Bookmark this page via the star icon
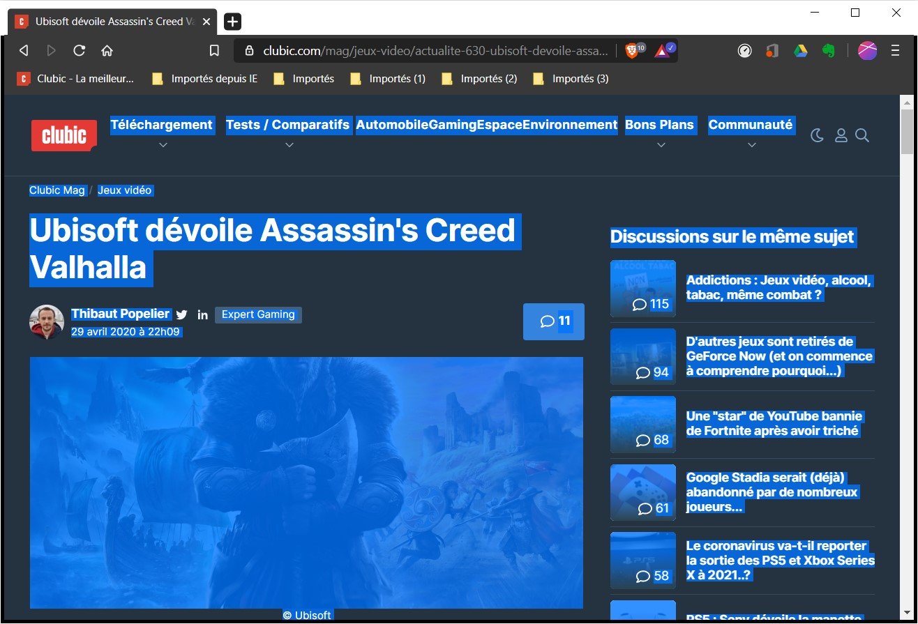The width and height of the screenshot is (918, 624). coord(214,50)
